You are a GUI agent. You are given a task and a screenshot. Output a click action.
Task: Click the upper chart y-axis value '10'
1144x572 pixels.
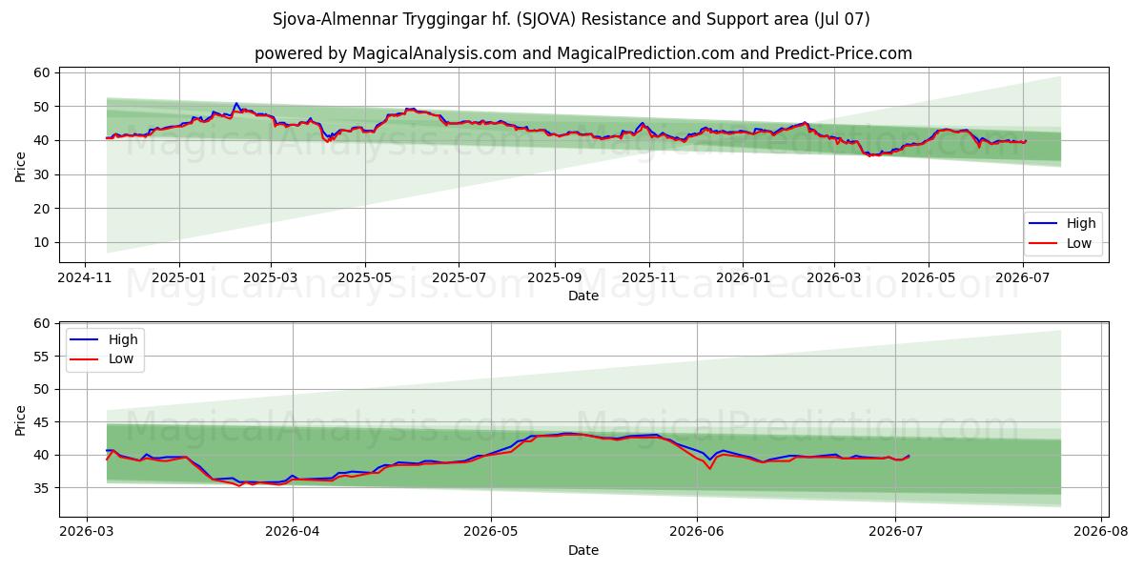click(x=43, y=242)
